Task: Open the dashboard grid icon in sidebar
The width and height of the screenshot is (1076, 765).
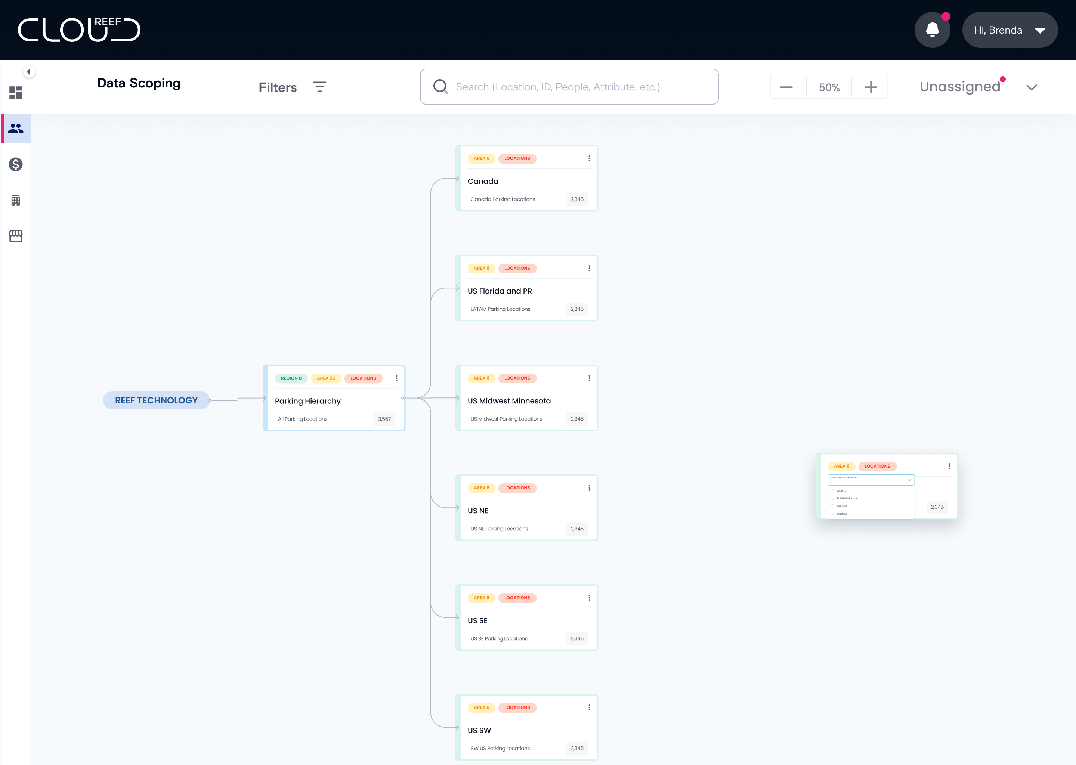Action: click(16, 92)
